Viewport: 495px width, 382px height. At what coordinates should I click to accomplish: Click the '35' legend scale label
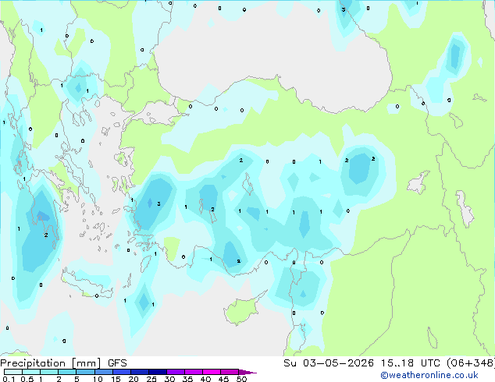point(188,379)
